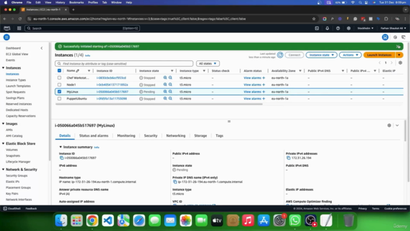Open the Chrome Bookmarks menu
This screenshot has width=410, height=231.
click(x=76, y=3)
